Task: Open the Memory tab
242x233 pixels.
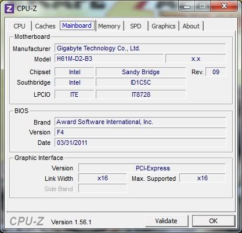Action: pyautogui.click(x=109, y=26)
